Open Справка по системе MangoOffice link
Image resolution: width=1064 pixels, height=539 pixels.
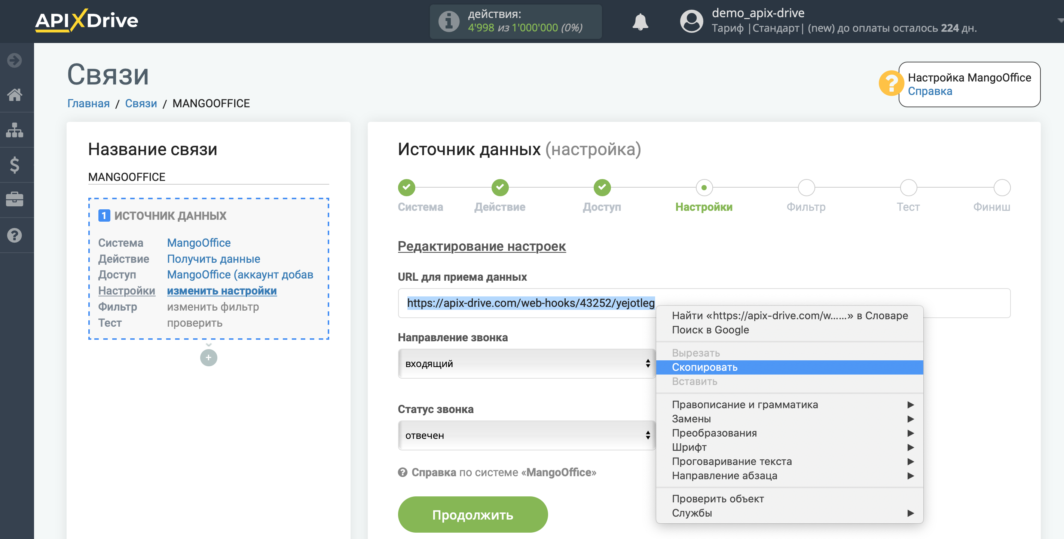pyautogui.click(x=504, y=472)
